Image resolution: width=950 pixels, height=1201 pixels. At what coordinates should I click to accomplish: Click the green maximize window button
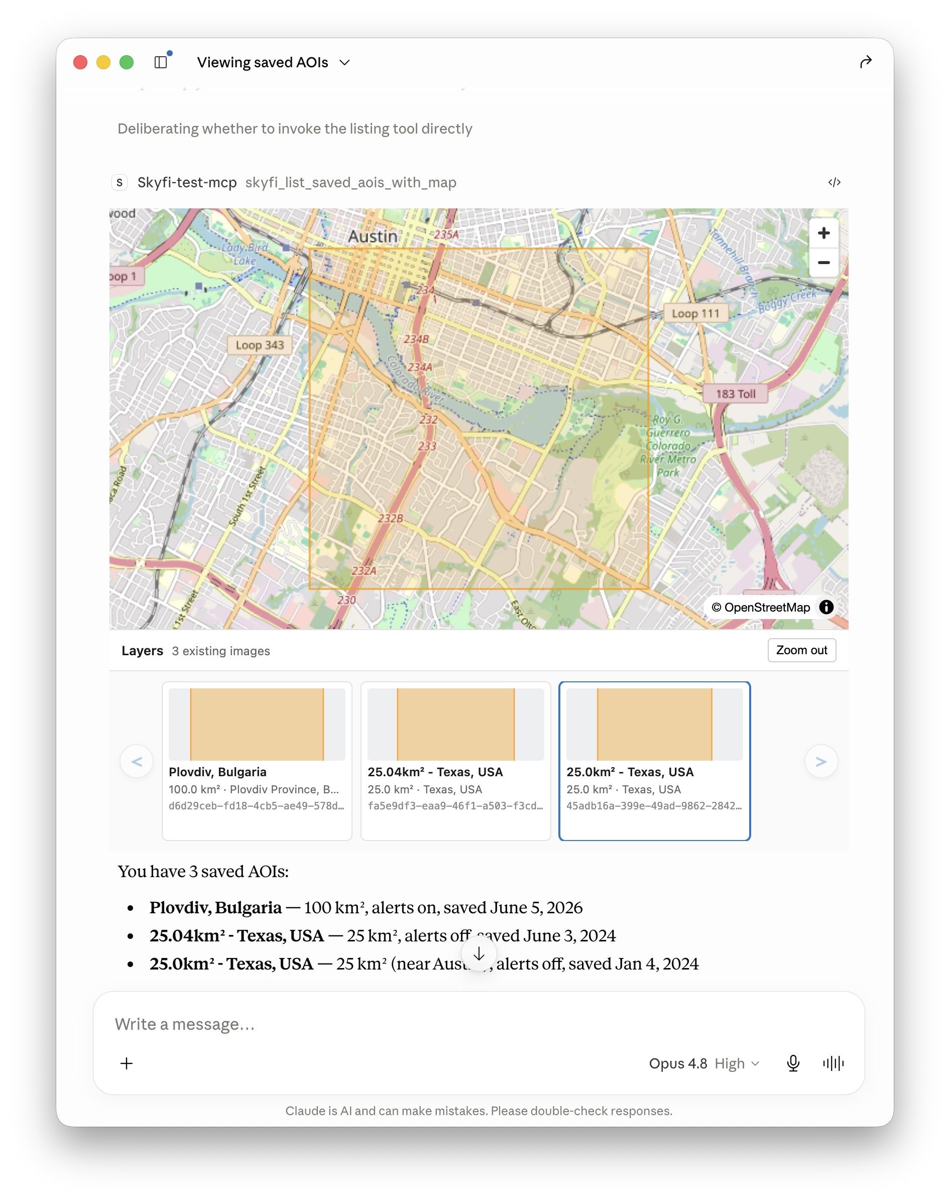click(x=127, y=62)
